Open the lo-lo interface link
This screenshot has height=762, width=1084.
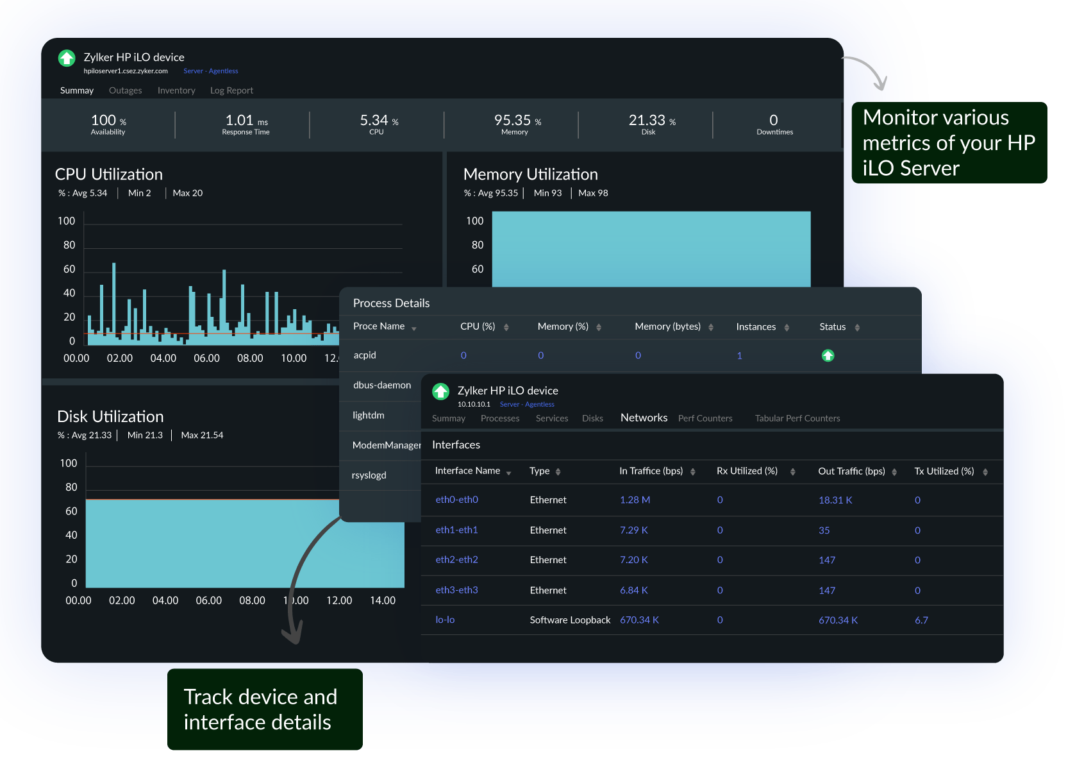pos(445,620)
